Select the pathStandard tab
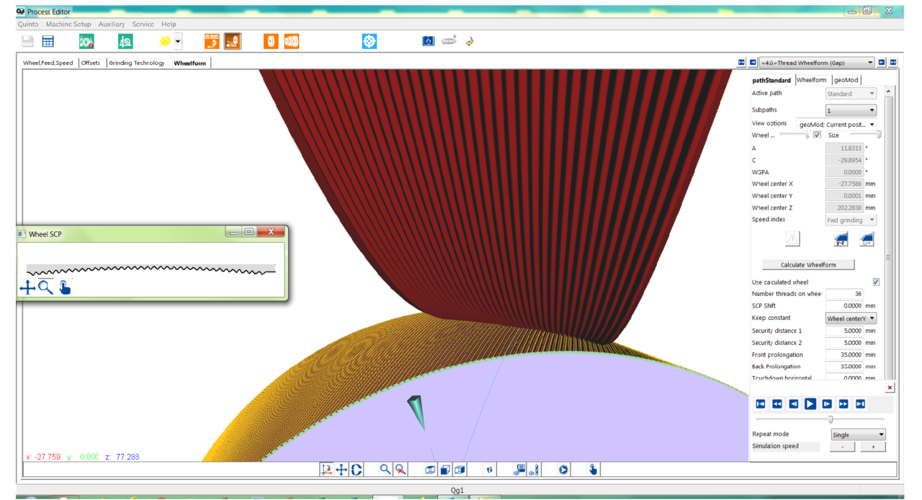Viewport: 922px width, 500px height. coord(771,80)
